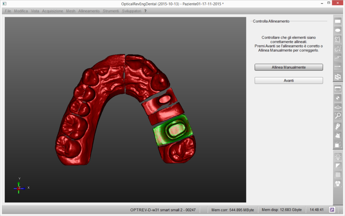
Task: Open the Allineamento menu
Action: (89, 11)
